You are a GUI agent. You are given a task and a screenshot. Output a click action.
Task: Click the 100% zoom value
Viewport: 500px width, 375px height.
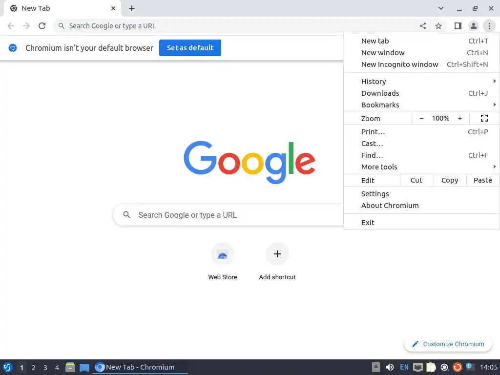point(440,118)
